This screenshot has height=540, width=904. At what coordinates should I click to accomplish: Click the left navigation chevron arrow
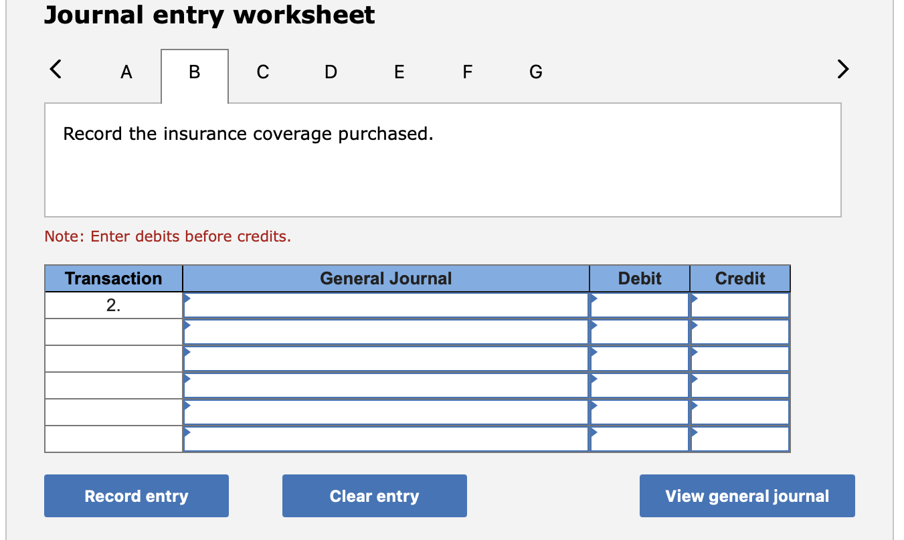coord(56,69)
